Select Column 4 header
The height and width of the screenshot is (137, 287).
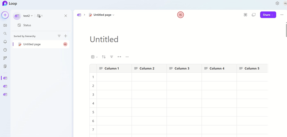click(219, 68)
